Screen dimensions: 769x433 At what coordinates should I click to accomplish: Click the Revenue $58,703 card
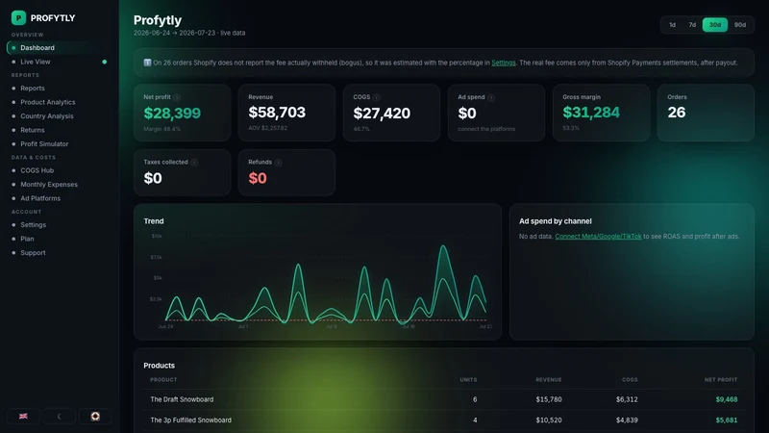[x=286, y=113]
